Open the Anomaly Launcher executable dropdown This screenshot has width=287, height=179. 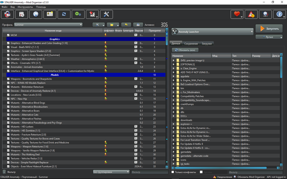click(x=212, y=32)
